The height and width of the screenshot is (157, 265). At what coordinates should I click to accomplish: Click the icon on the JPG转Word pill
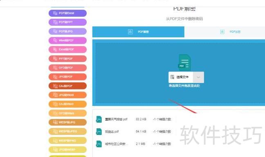tap(55, 95)
